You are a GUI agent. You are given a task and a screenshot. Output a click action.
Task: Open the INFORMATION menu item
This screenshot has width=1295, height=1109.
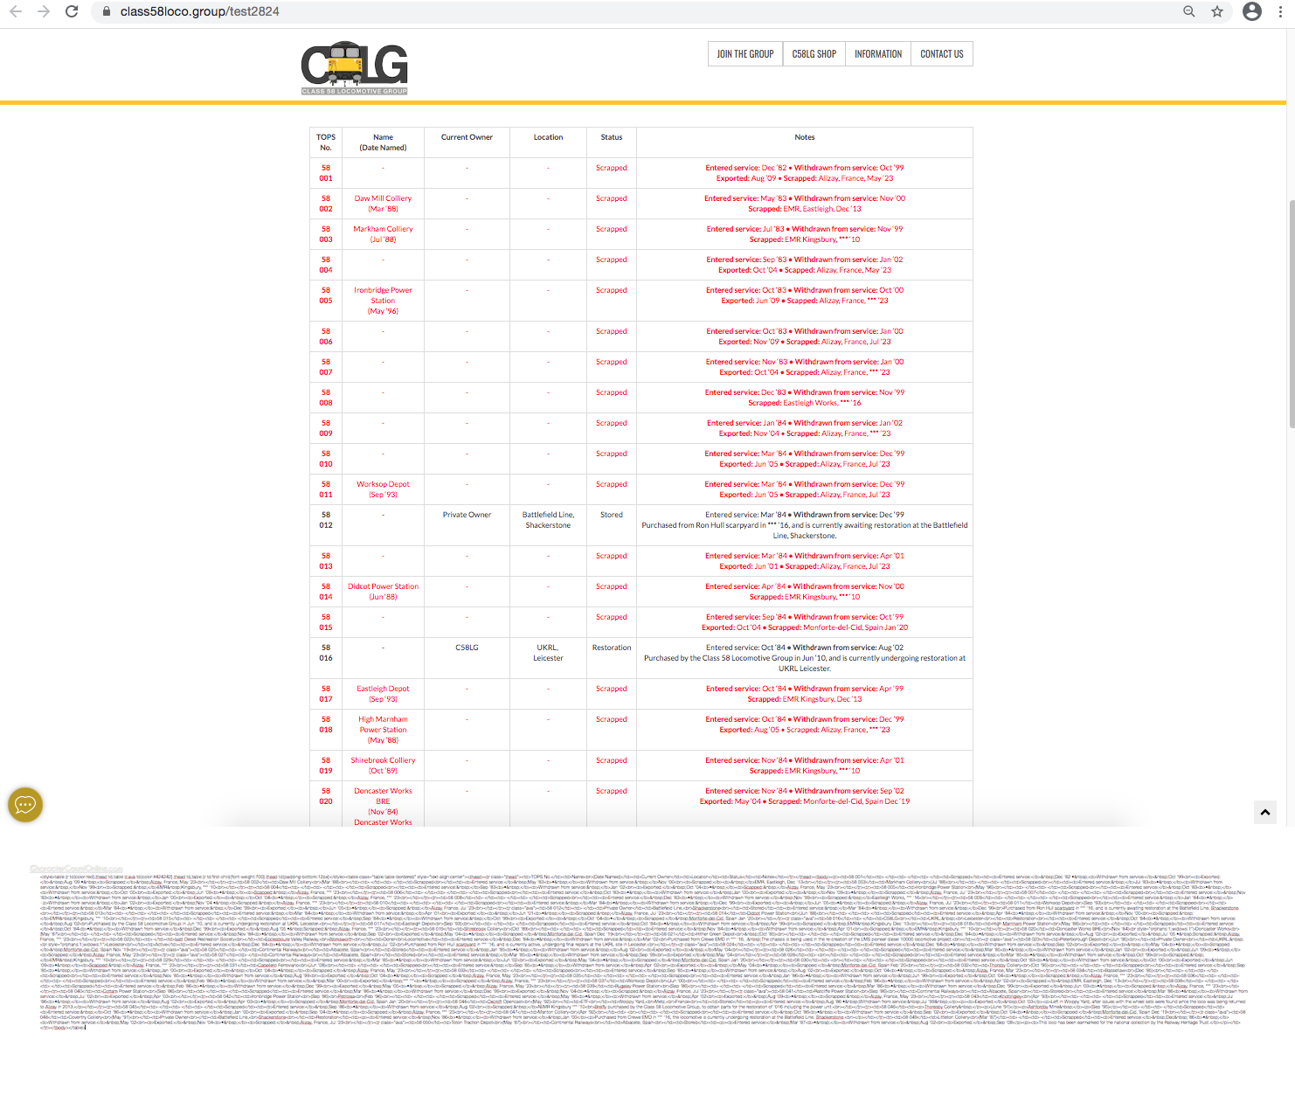point(878,54)
